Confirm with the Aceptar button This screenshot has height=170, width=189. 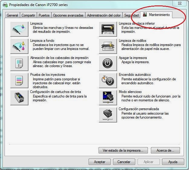[x=99, y=162]
